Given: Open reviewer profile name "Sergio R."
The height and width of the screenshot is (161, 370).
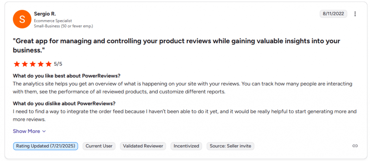Looking at the screenshot, I should tap(45, 14).
